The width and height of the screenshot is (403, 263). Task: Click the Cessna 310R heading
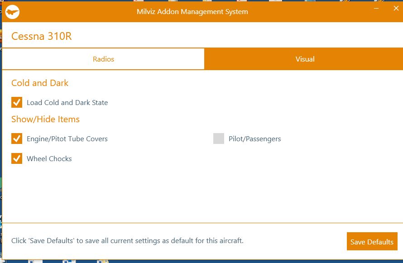pos(41,36)
